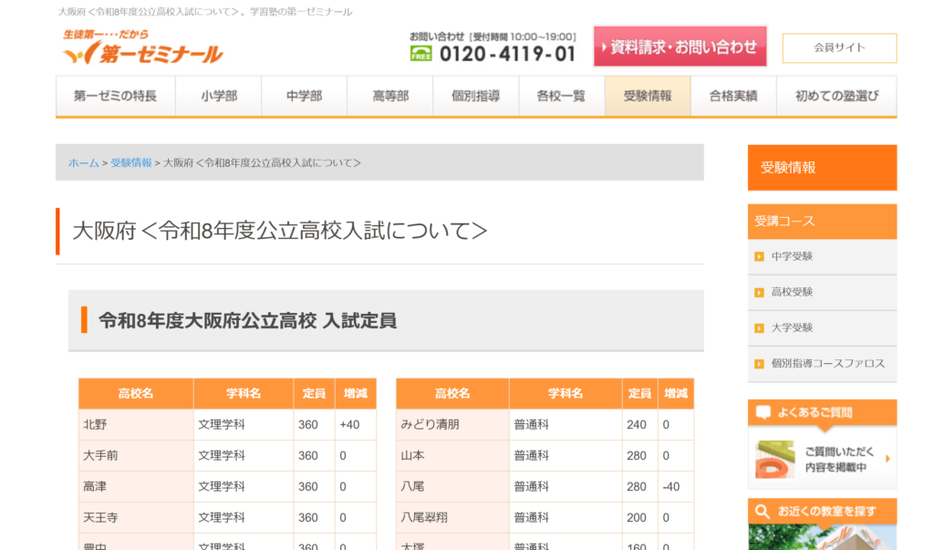Open the 個別指導コースファロス sidebar link

tap(822, 364)
